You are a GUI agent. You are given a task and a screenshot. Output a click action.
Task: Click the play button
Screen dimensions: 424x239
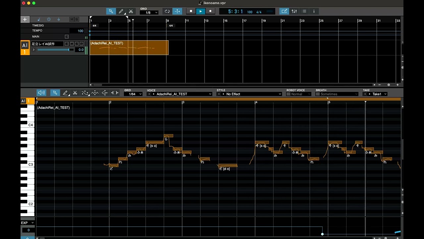pos(200,11)
